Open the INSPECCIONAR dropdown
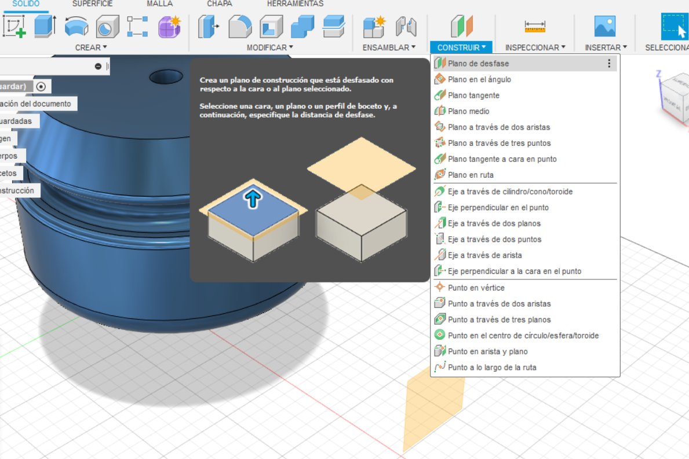The width and height of the screenshot is (689, 459). [535, 47]
